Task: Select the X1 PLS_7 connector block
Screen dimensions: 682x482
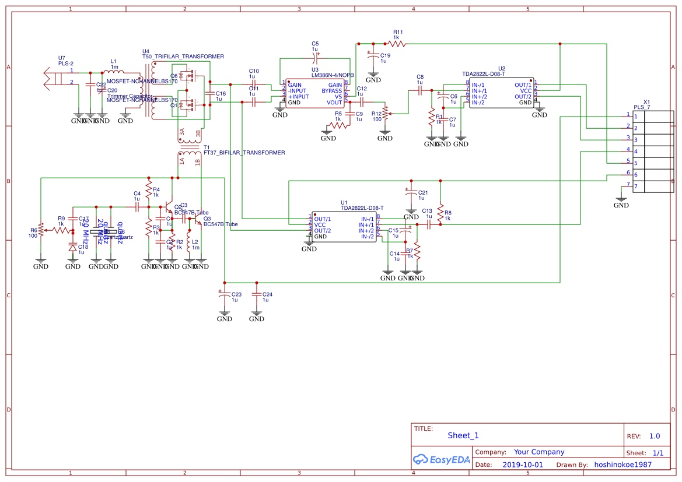Action: tap(652, 150)
